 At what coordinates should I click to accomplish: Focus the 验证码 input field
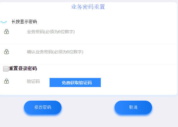point(36,82)
